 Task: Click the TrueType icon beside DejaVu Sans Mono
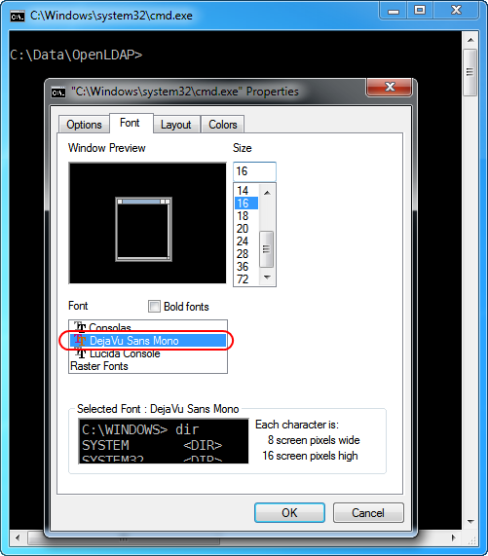click(x=80, y=340)
